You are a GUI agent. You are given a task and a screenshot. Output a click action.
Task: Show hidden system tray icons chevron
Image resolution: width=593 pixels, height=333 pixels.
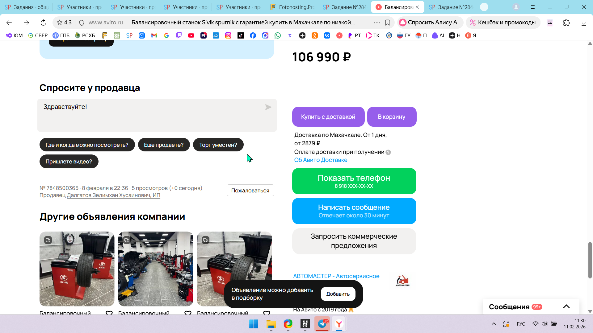point(494,324)
